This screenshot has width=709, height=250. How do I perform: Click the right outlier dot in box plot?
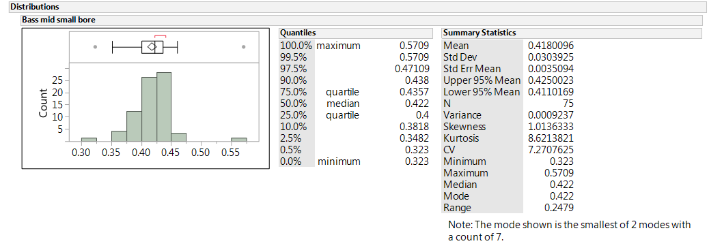click(244, 46)
